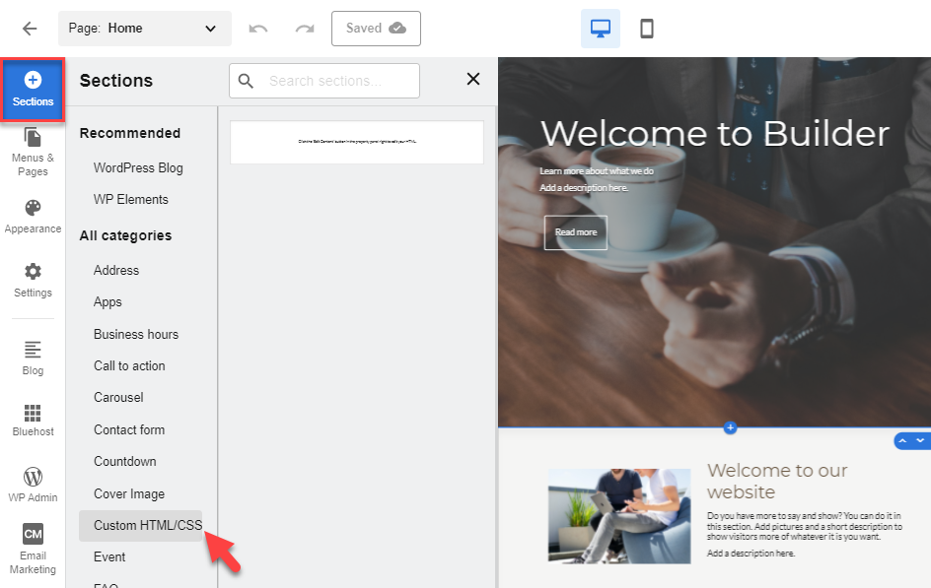
Task: Click the redo arrow icon
Action: [x=305, y=29]
